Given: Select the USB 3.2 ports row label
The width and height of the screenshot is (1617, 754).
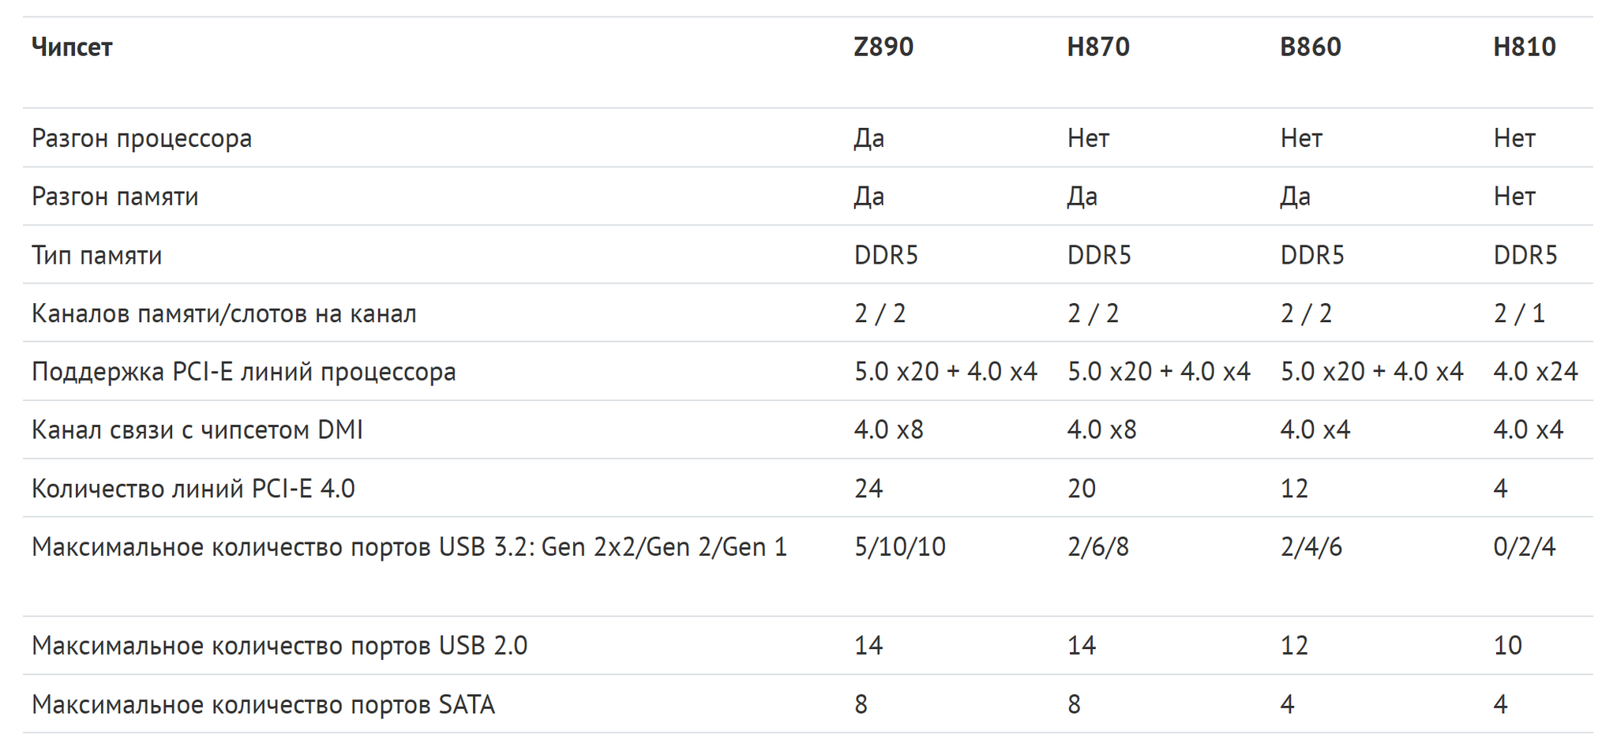Looking at the screenshot, I should [x=409, y=546].
